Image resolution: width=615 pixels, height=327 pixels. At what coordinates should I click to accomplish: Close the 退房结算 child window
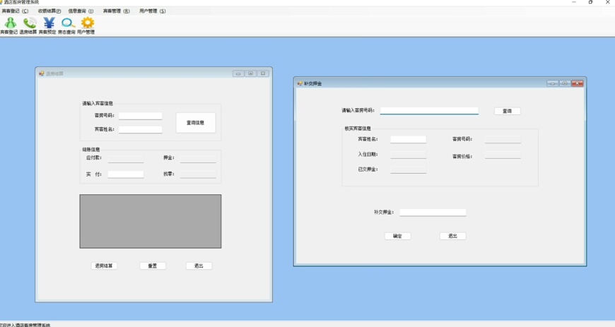coord(263,73)
